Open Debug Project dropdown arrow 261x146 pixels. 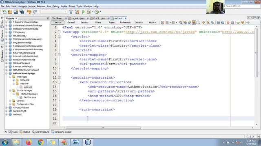pyautogui.click(x=93, y=12)
